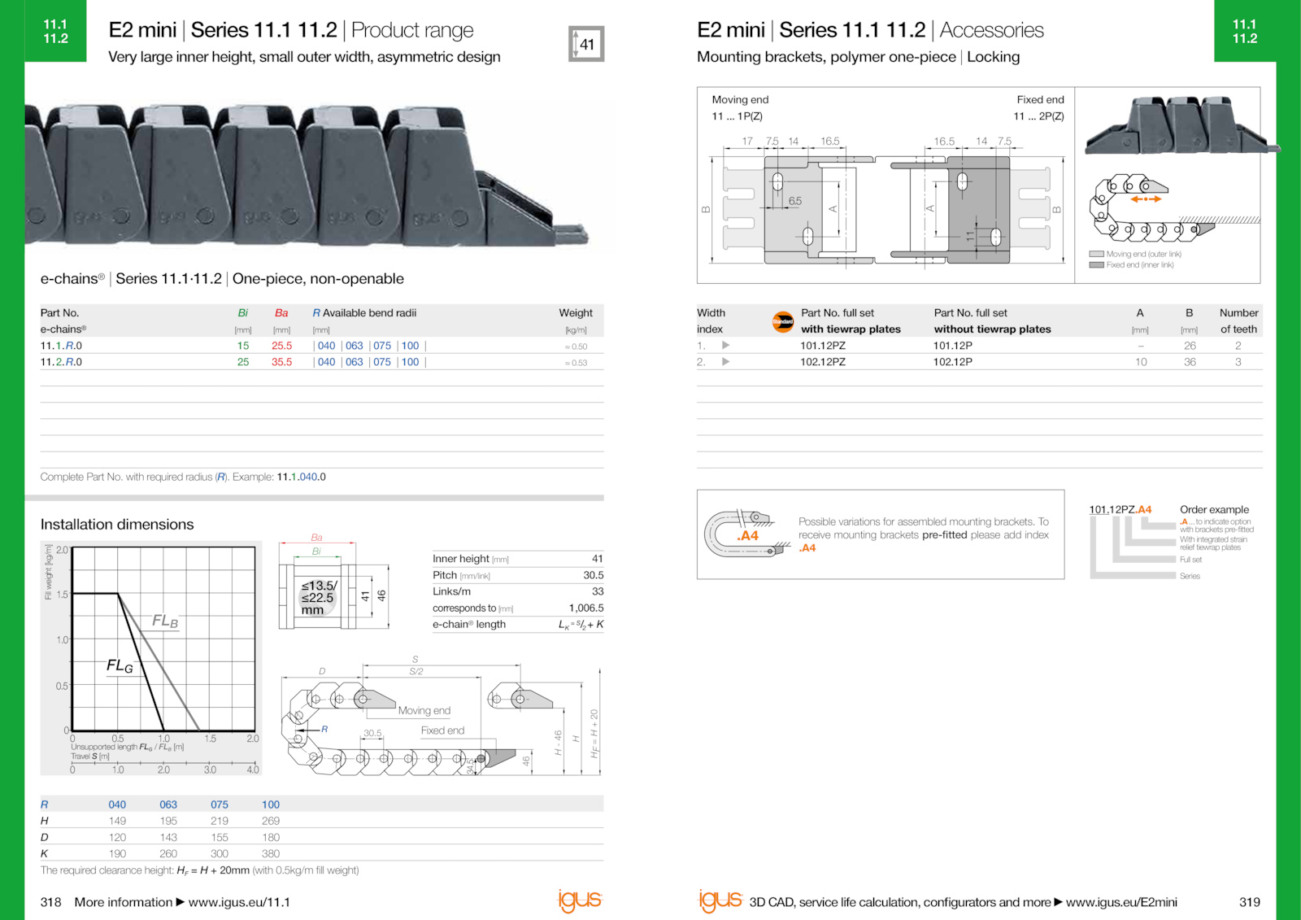Click part number 11.2.R.0

tap(61, 362)
